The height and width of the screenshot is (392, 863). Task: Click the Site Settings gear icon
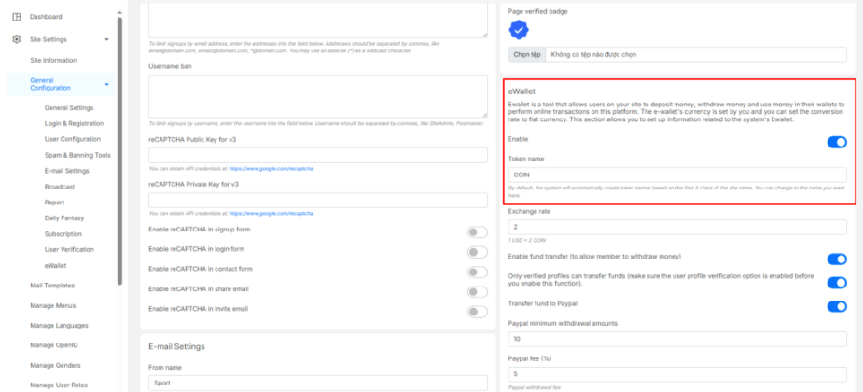tap(17, 39)
